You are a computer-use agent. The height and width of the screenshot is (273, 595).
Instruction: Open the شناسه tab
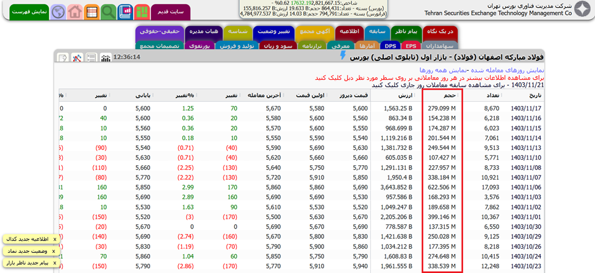(237, 33)
